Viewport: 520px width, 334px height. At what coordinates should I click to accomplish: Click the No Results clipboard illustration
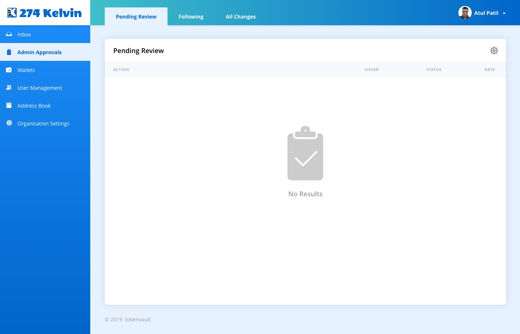[305, 153]
